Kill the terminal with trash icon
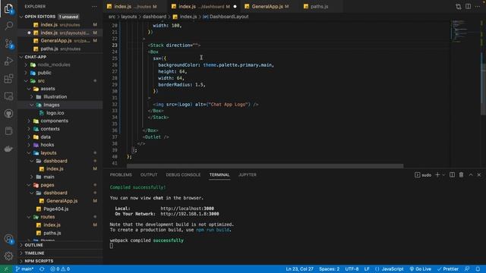This screenshot has height=273, width=486. point(461,175)
